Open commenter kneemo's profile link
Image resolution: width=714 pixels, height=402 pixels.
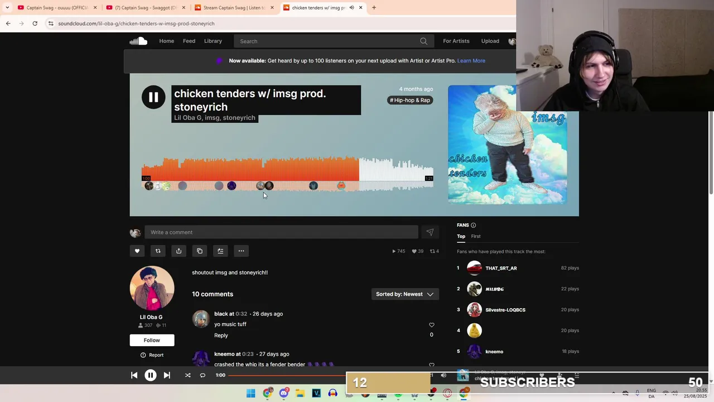224,354
